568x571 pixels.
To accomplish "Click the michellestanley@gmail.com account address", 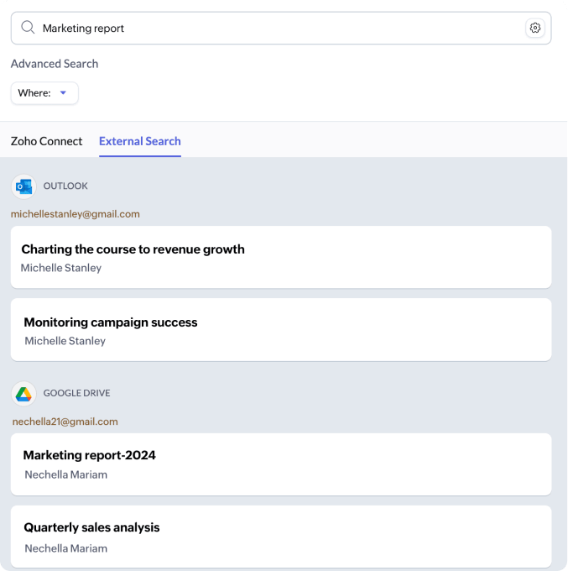I will [75, 214].
